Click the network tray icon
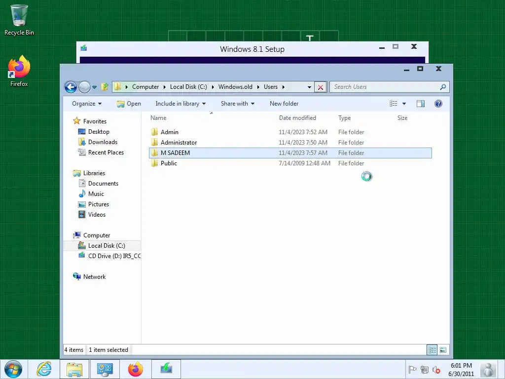Viewport: 505px width, 379px height. tap(425, 370)
